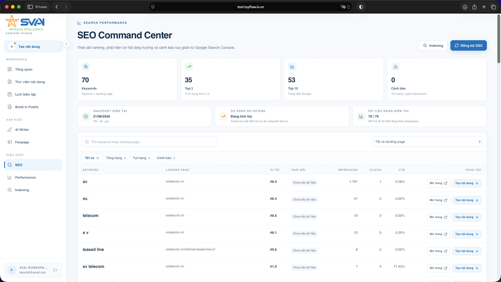Screen dimensions: 501x282
Task: Click the VỊ TRÍ column header
Action: coord(275,170)
